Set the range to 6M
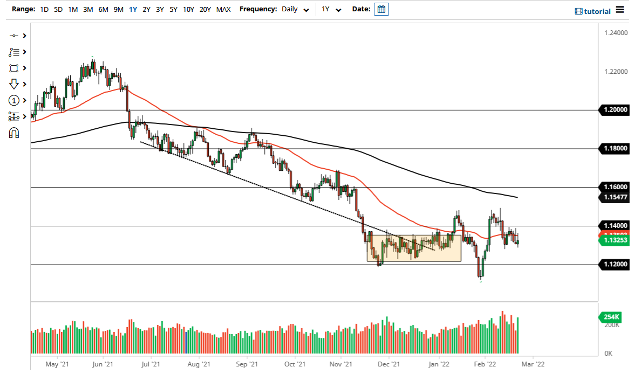This screenshot has width=634, height=374. pyautogui.click(x=103, y=10)
